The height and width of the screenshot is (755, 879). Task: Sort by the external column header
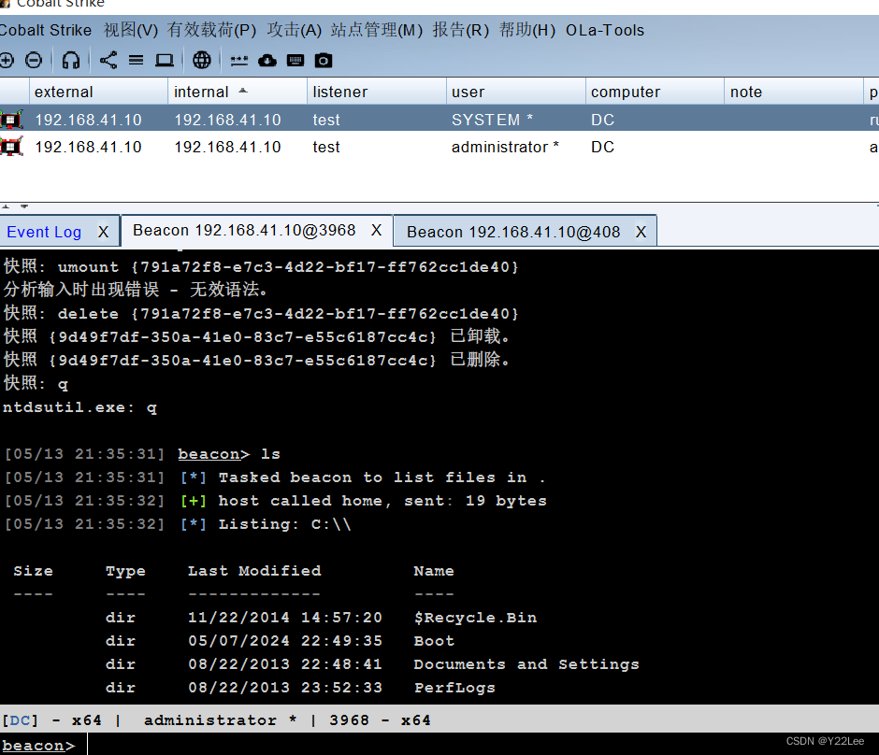click(x=98, y=92)
